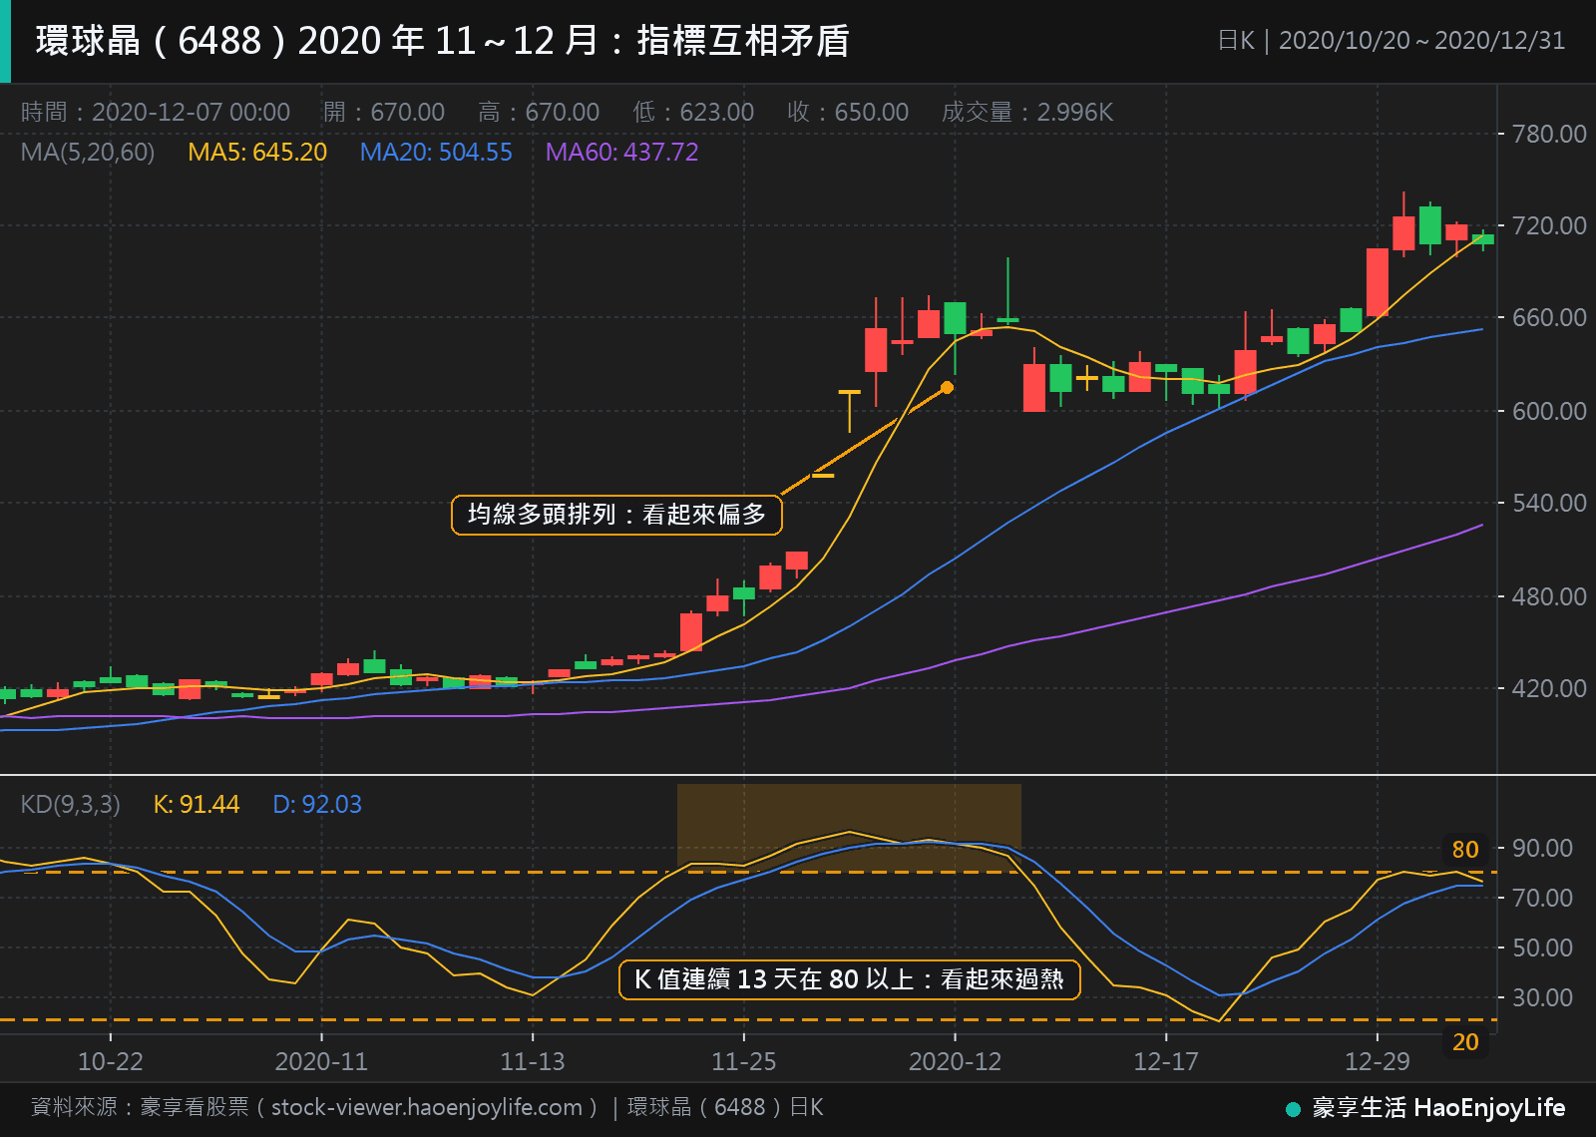
Task: Click the 780.00 price axis label
Action: (x=1549, y=134)
